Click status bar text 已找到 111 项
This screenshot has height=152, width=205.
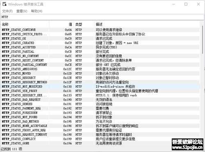(11, 149)
